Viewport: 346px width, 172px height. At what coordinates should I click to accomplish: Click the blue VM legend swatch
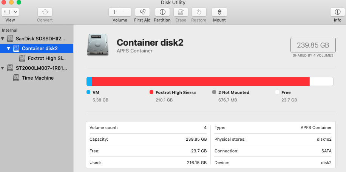coord(88,92)
